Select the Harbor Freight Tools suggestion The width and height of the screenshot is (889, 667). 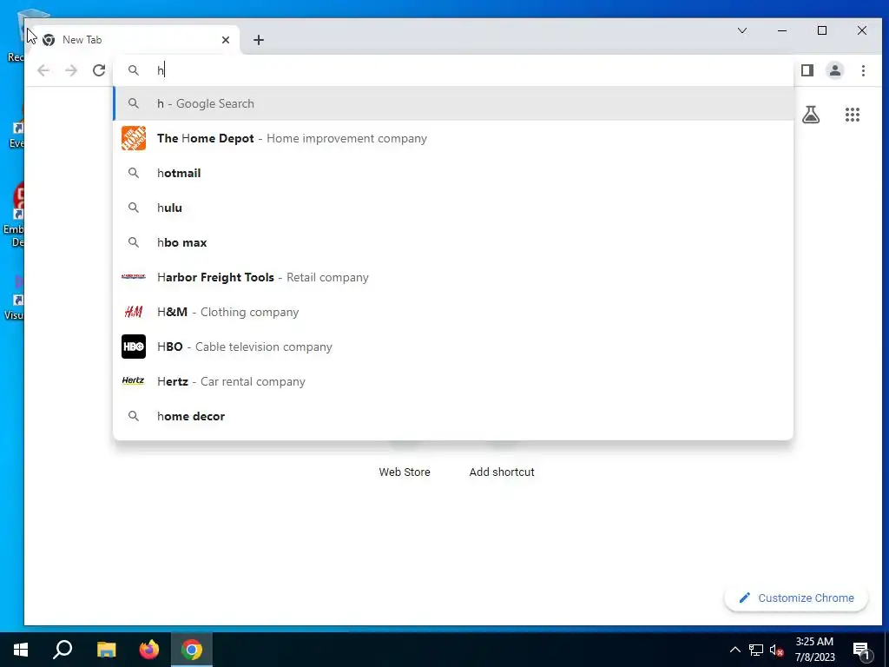click(453, 277)
